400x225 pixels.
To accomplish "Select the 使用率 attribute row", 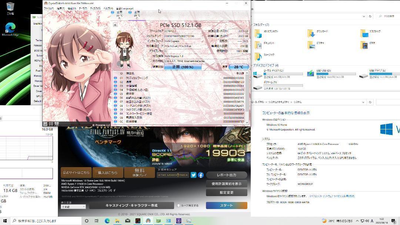I will point(179,94).
